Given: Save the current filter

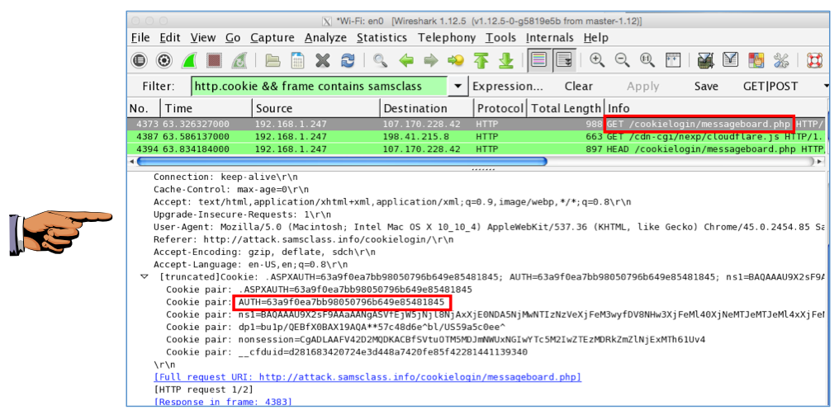Looking at the screenshot, I should (x=706, y=86).
